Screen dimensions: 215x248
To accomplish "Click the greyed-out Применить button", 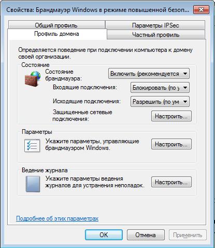I will point(188,235).
